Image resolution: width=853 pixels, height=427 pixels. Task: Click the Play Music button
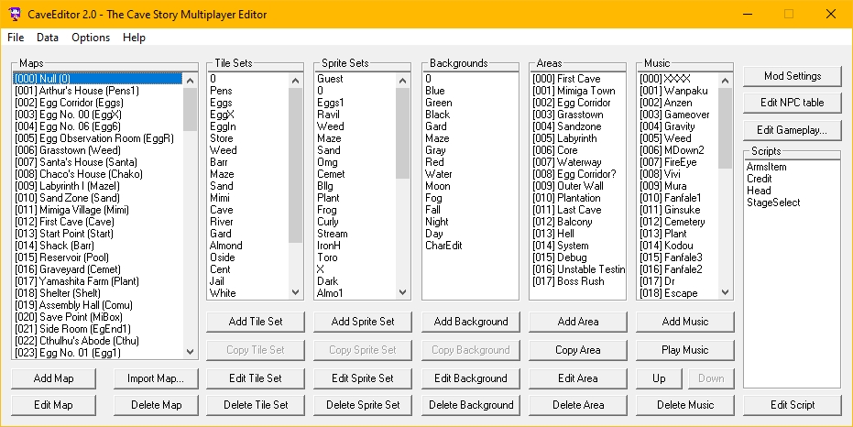(685, 350)
